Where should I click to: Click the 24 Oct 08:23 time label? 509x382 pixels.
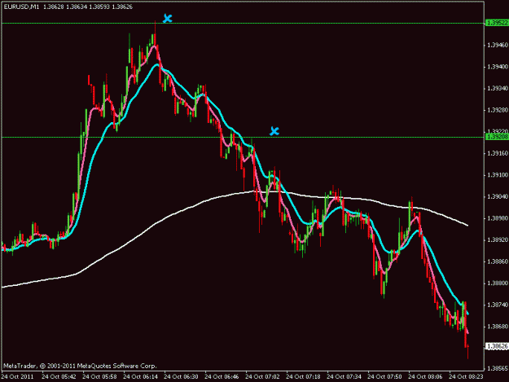coord(466,376)
